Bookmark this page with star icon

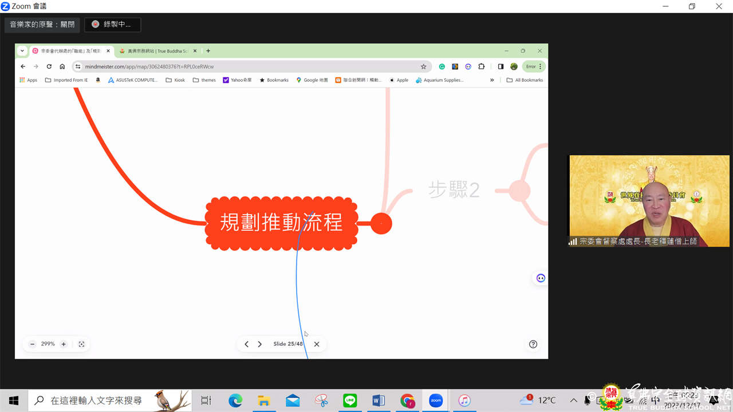click(423, 66)
